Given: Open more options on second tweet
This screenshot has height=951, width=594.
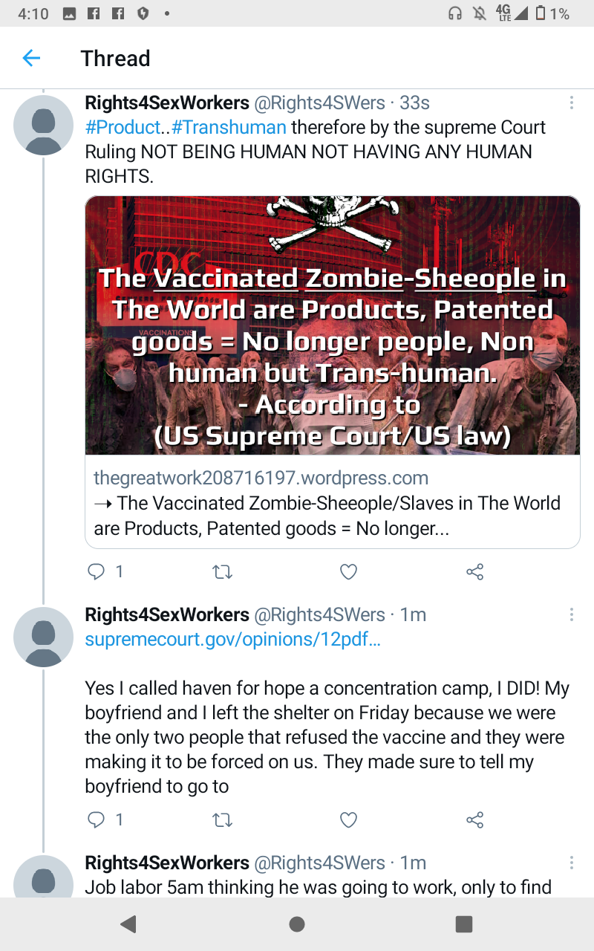Looking at the screenshot, I should pos(571,614).
